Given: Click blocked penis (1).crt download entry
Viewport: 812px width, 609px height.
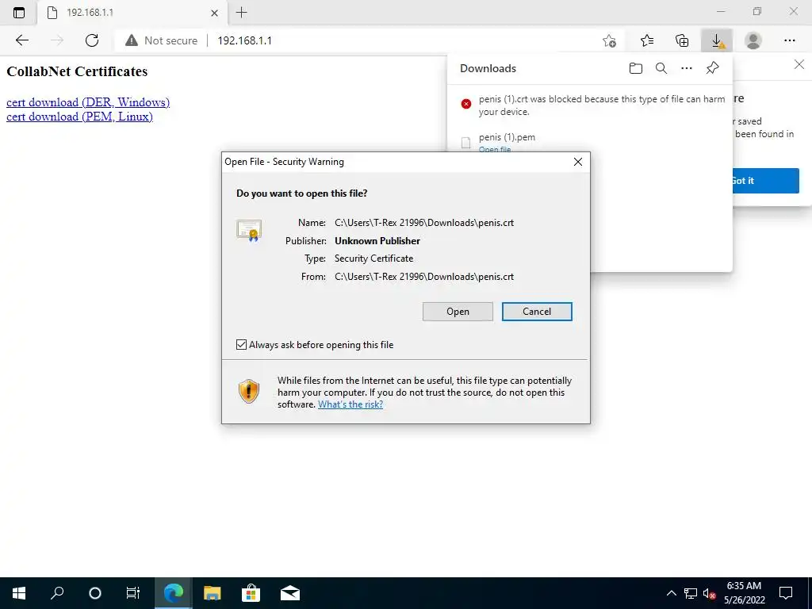Looking at the screenshot, I should click(590, 105).
